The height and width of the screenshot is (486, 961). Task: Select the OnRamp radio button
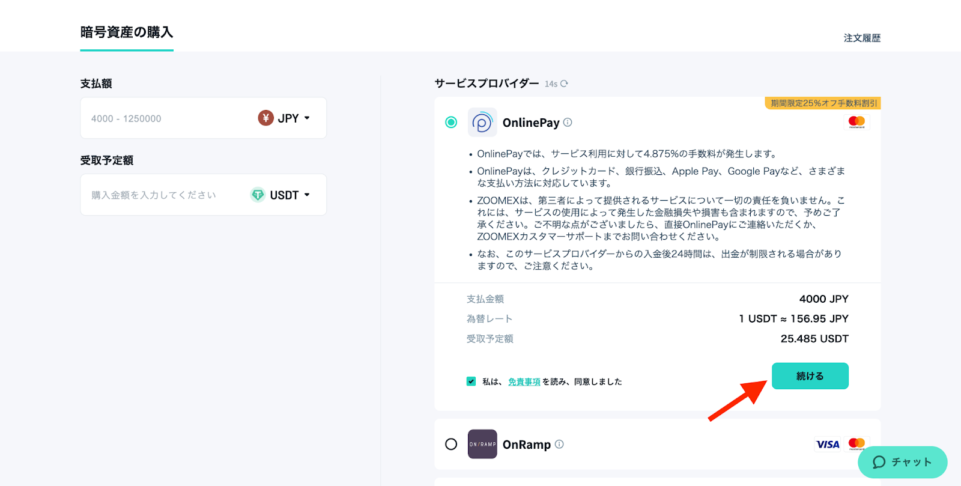tap(451, 444)
